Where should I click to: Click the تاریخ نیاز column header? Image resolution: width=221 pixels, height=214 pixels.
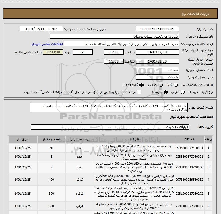point(23,139)
